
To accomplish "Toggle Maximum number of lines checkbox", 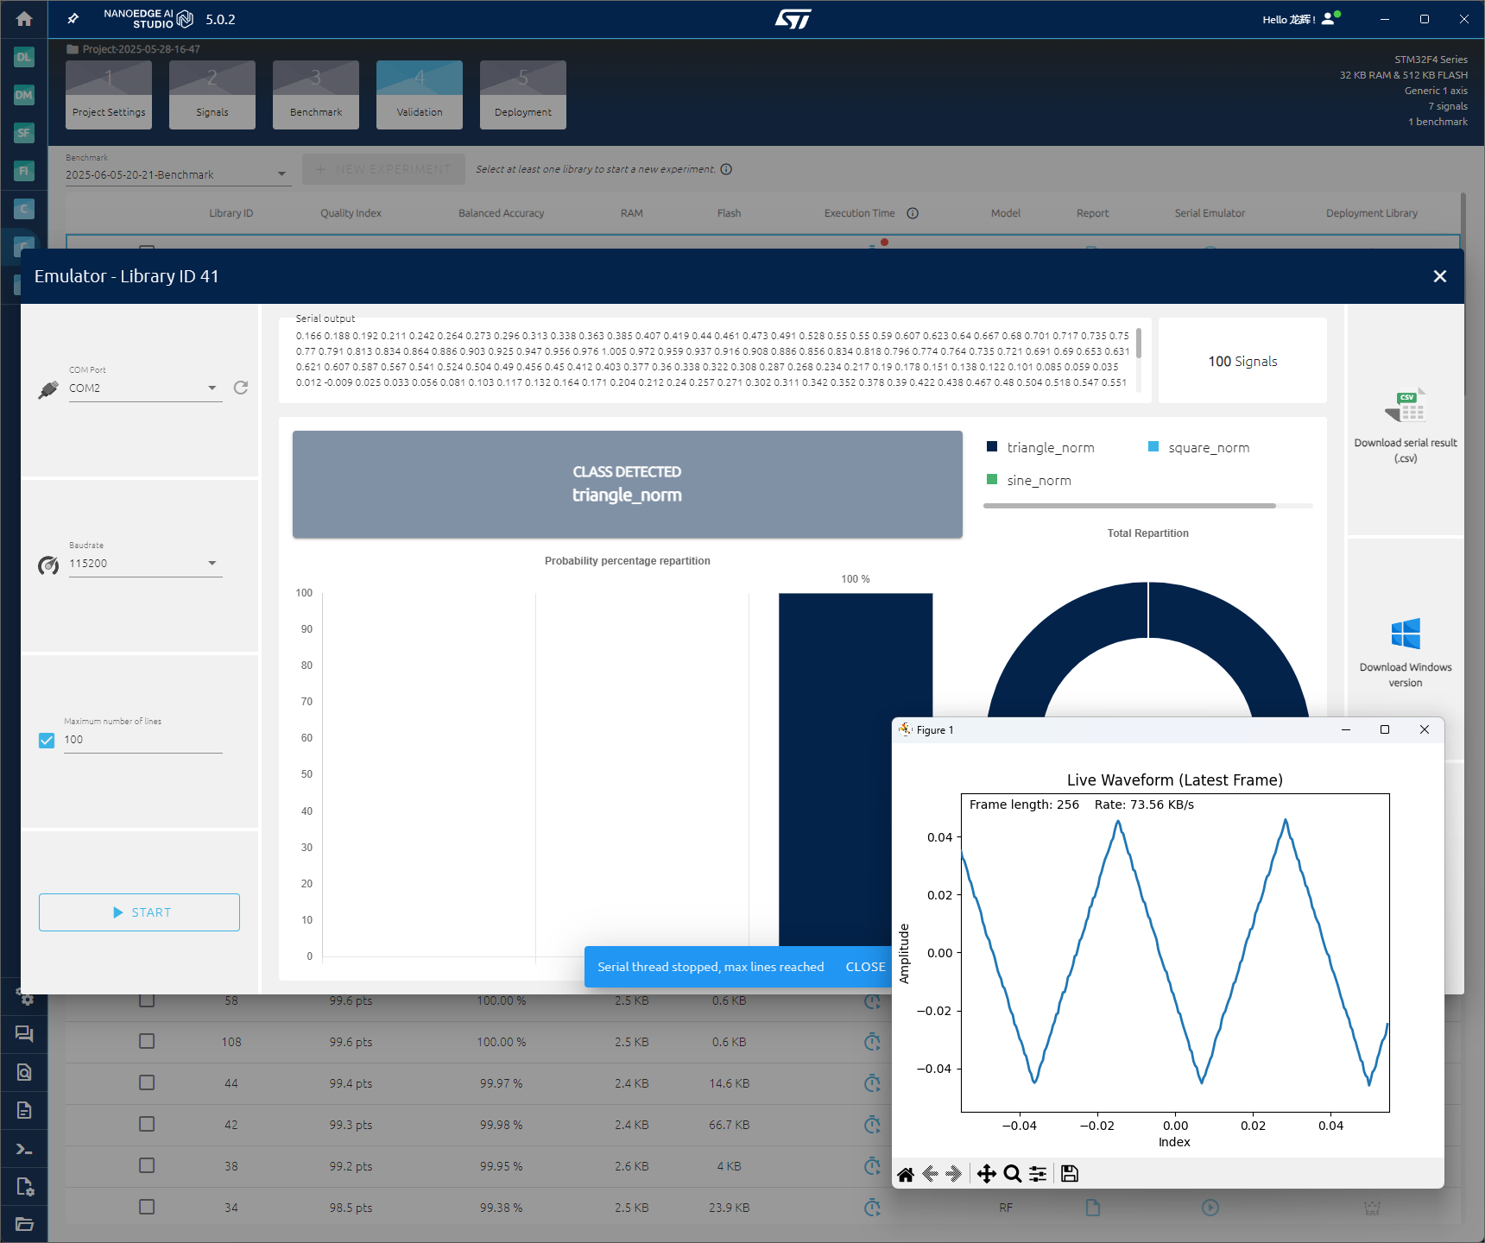I will click(47, 741).
